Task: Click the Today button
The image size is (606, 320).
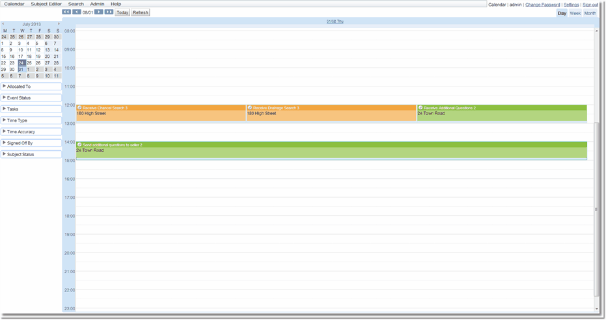Action: (122, 12)
